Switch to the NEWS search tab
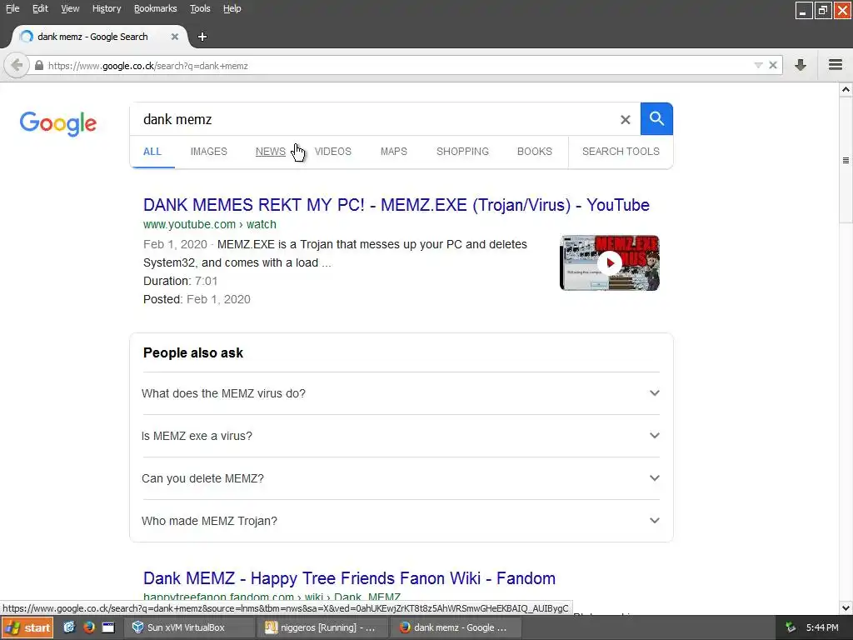Image resolution: width=853 pixels, height=640 pixels. click(271, 152)
